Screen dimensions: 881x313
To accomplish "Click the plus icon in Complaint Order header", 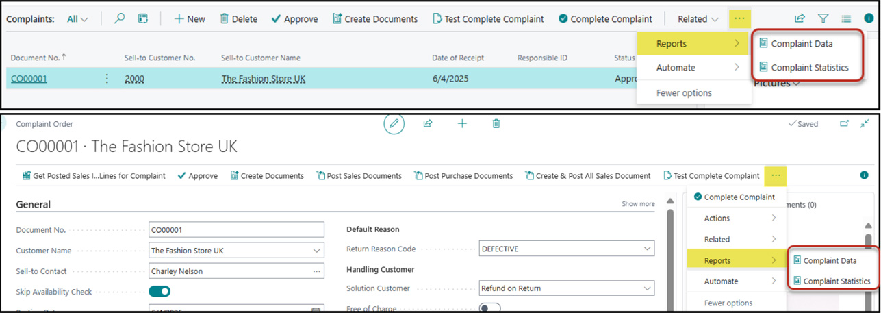I will pyautogui.click(x=462, y=124).
